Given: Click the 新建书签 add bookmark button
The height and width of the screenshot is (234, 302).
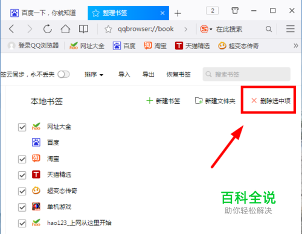Looking at the screenshot, I should pyautogui.click(x=163, y=101).
